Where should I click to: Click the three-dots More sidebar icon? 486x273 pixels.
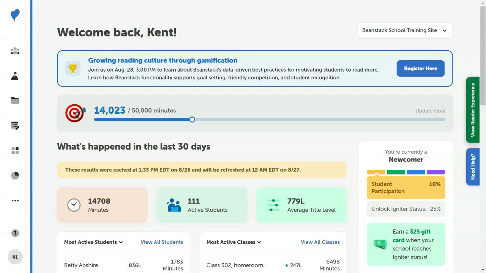point(15,201)
